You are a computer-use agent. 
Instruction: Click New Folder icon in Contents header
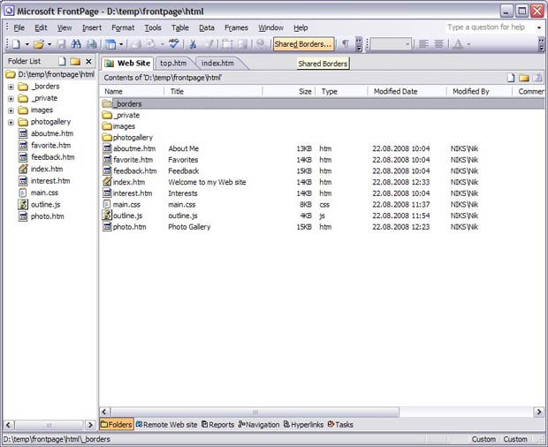(x=523, y=78)
